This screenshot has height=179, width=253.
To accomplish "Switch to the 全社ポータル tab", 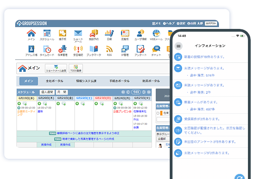I will (x=54, y=81).
